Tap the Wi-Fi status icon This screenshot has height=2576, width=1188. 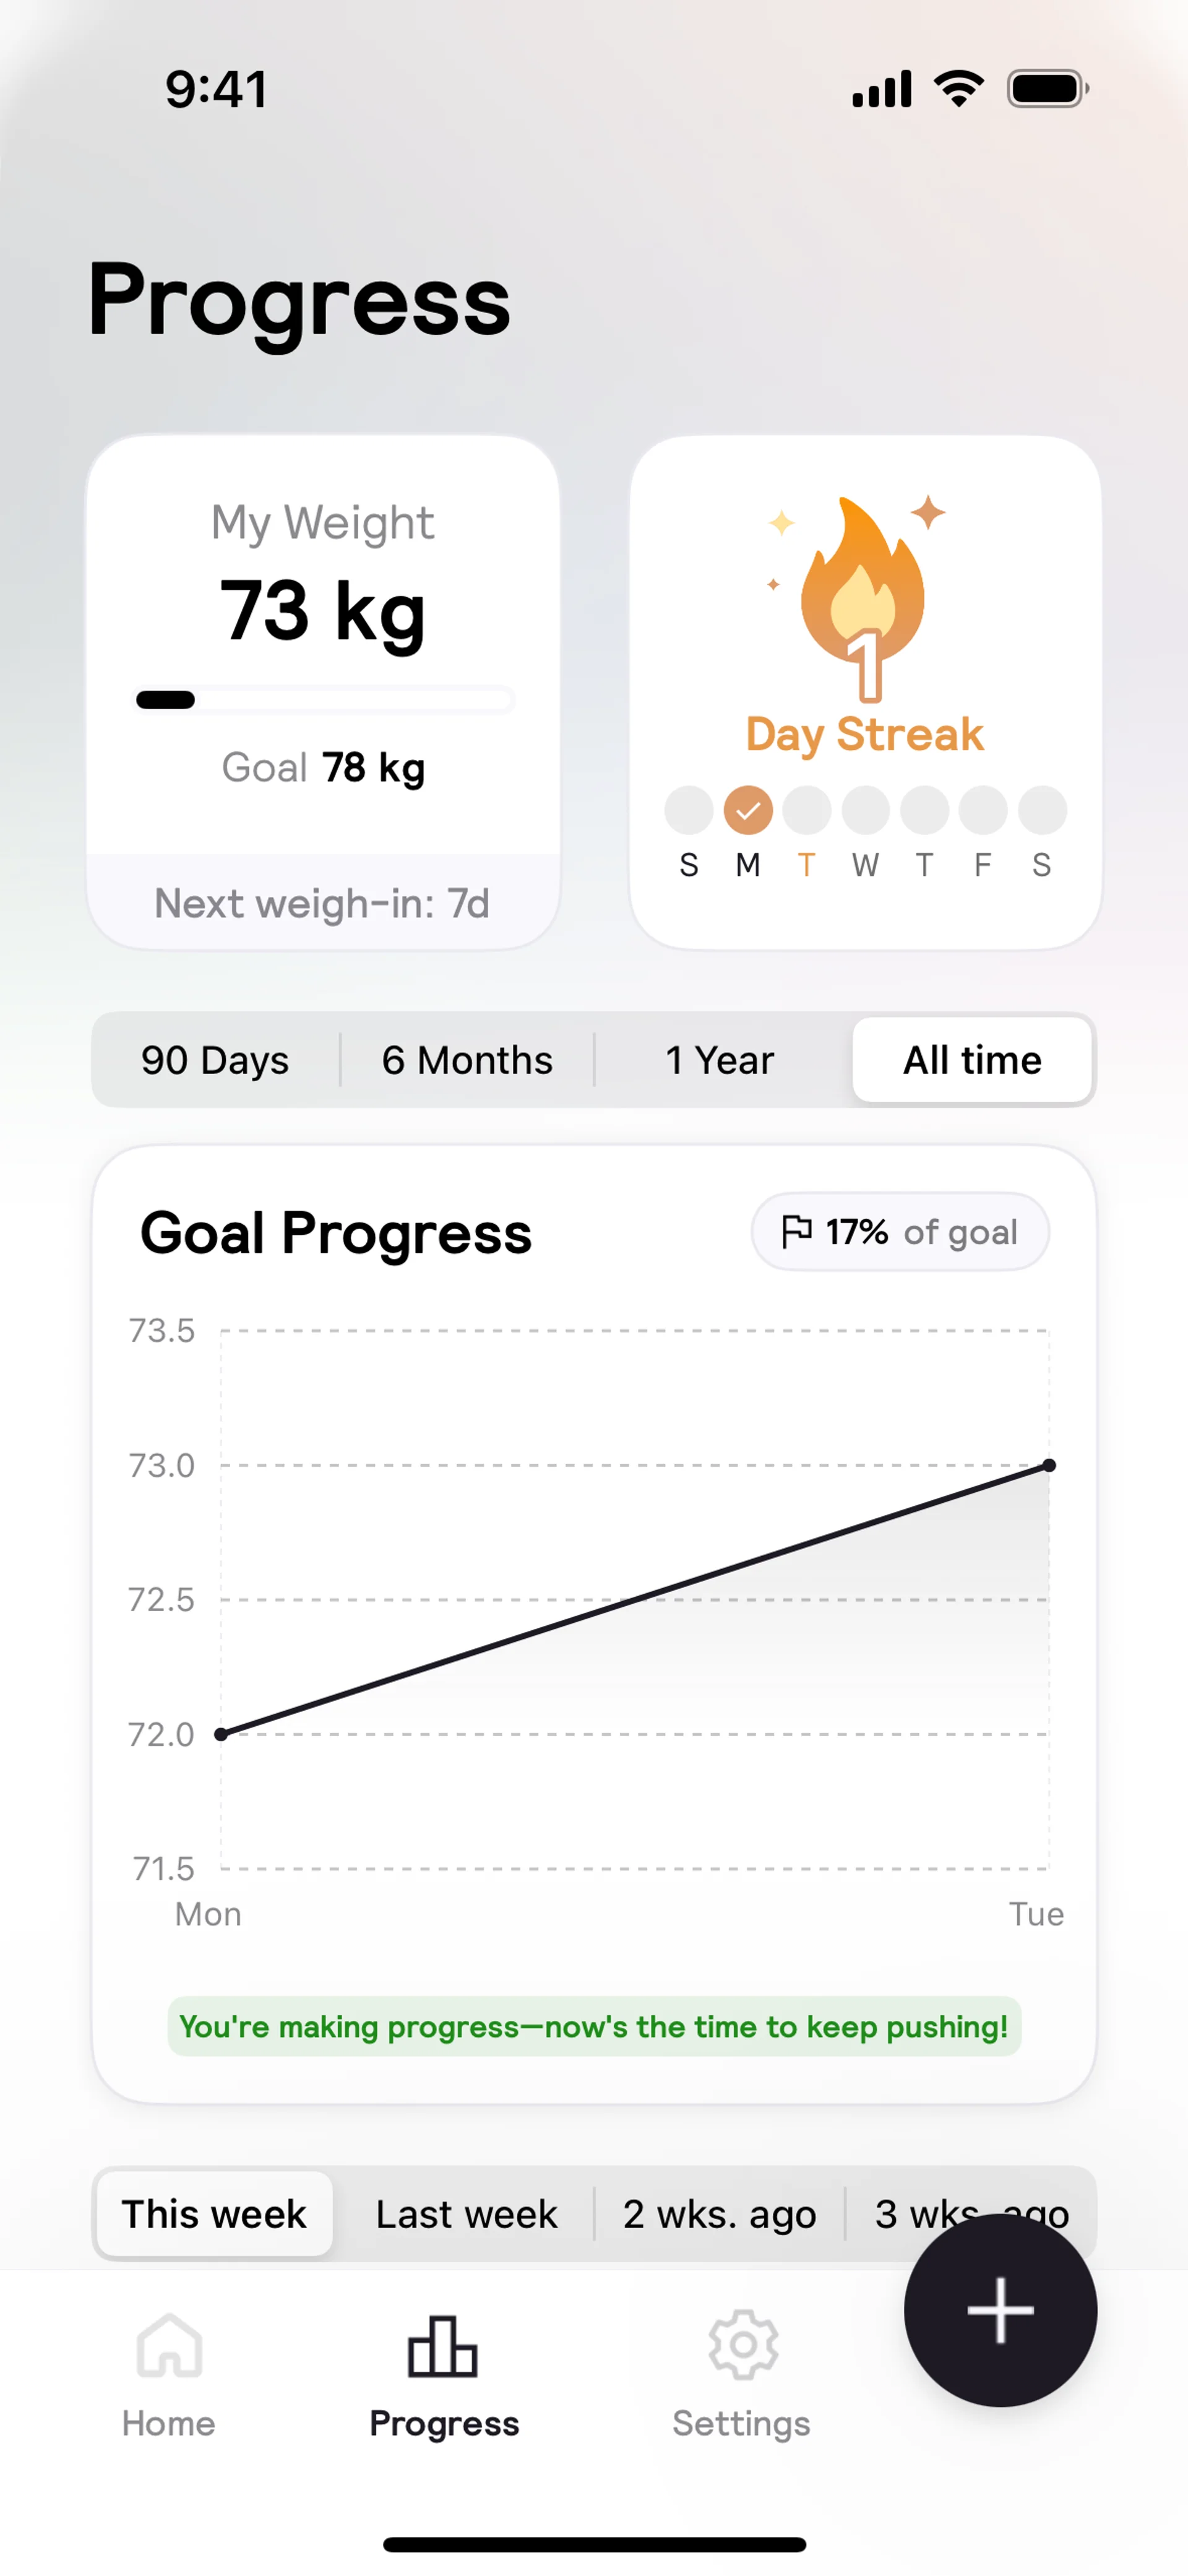959,89
